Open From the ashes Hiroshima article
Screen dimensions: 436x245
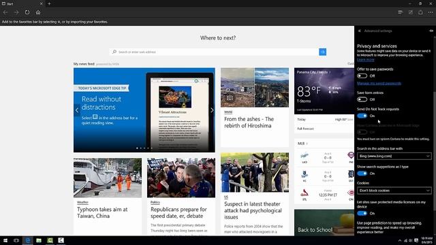(249, 122)
